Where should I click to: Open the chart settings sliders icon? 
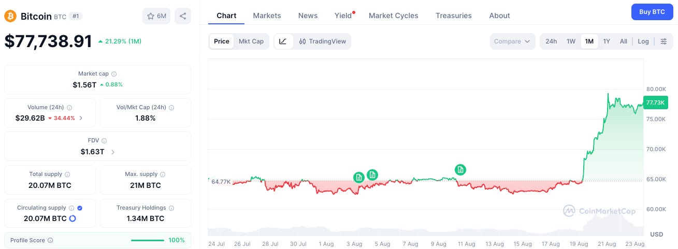click(x=663, y=41)
